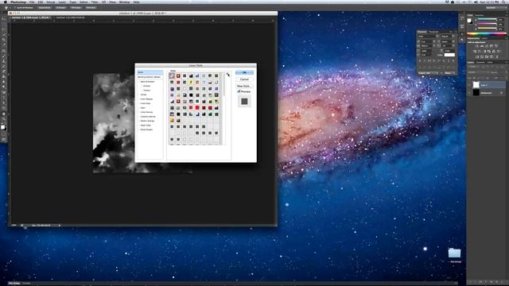The height and width of the screenshot is (286, 509).
Task: Pick the bright red style swatch
Action: pyautogui.click(x=197, y=108)
